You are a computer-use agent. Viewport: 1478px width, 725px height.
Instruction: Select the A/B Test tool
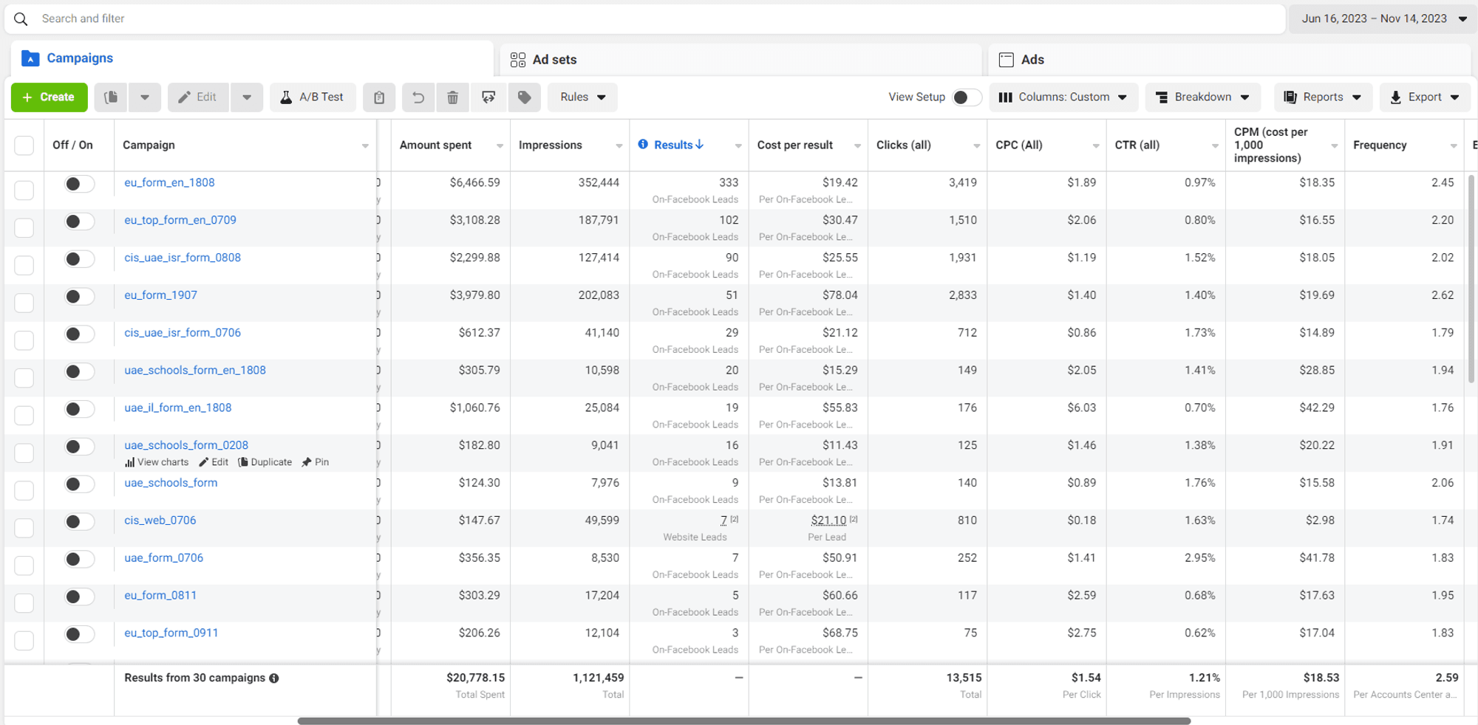[313, 97]
